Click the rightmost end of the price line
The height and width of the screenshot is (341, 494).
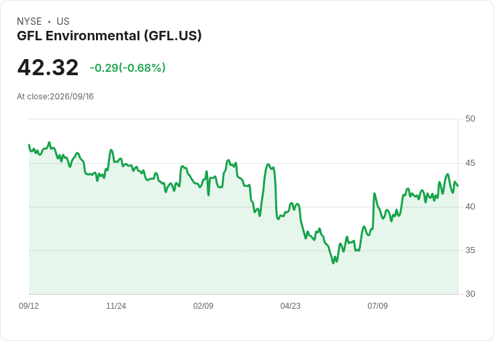pos(458,186)
